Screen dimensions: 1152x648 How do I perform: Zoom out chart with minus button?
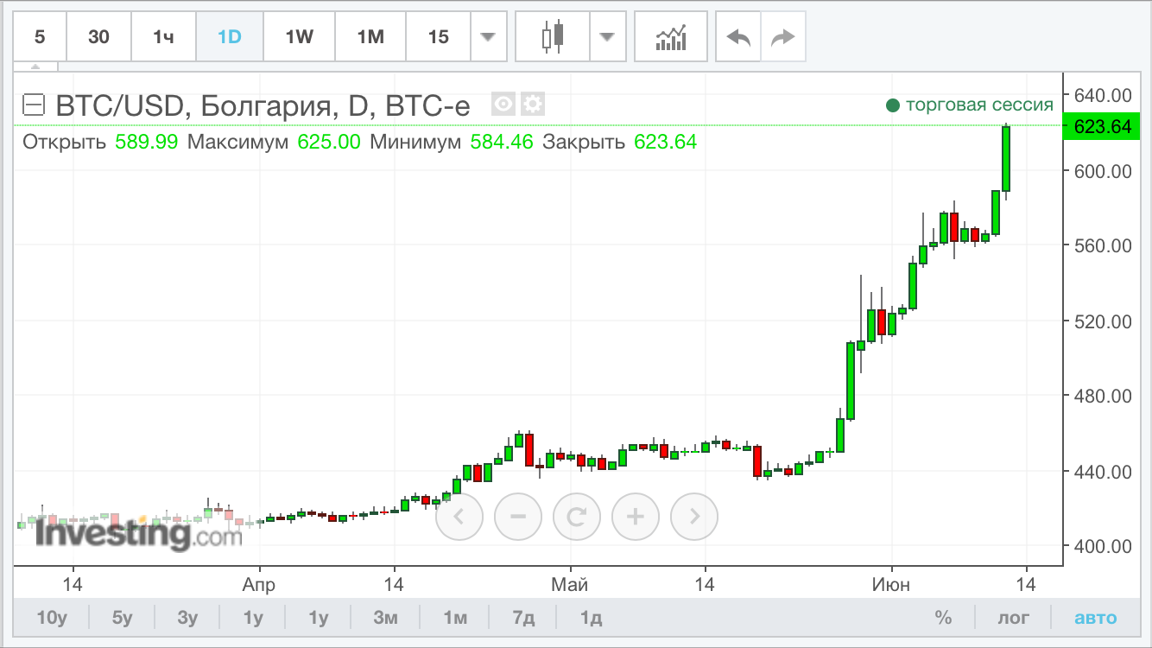pyautogui.click(x=518, y=517)
